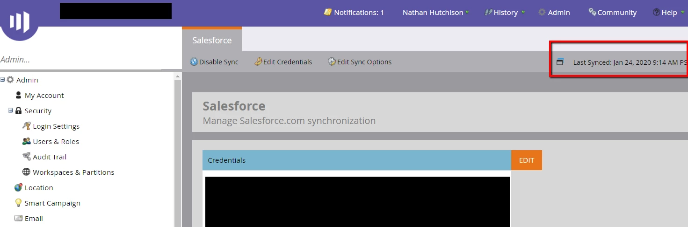Click the Edit Credentials key icon

click(258, 62)
